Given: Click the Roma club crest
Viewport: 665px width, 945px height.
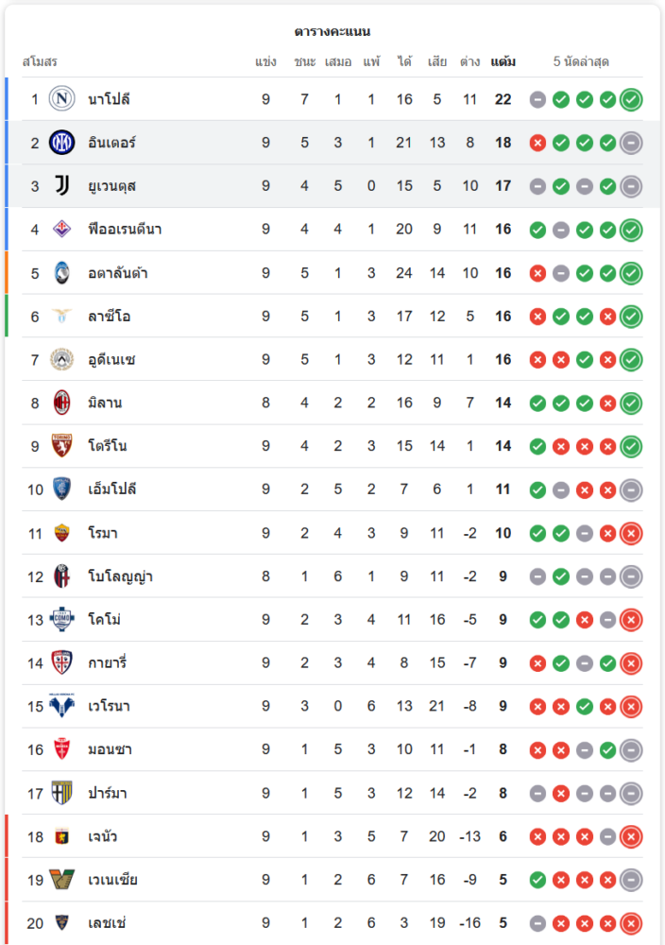Looking at the screenshot, I should click(62, 533).
